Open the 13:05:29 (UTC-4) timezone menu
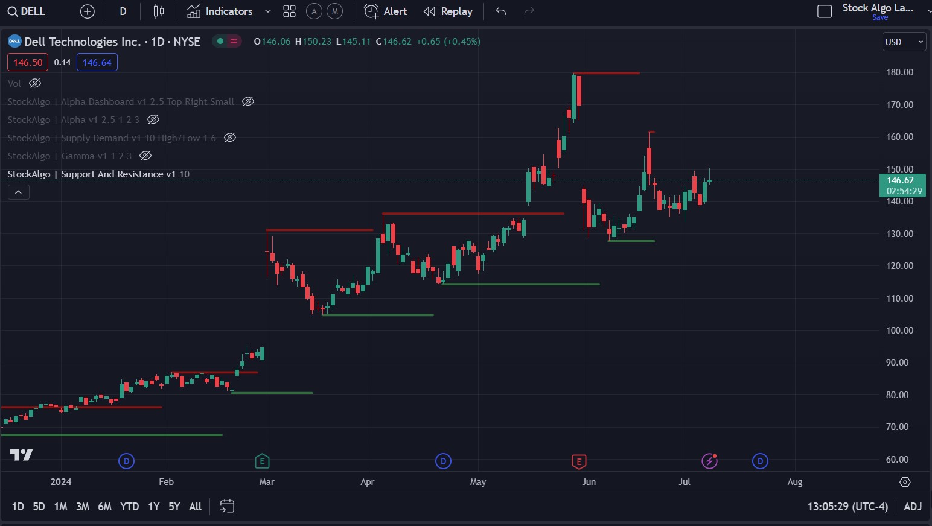The height and width of the screenshot is (526, 932). (x=847, y=507)
